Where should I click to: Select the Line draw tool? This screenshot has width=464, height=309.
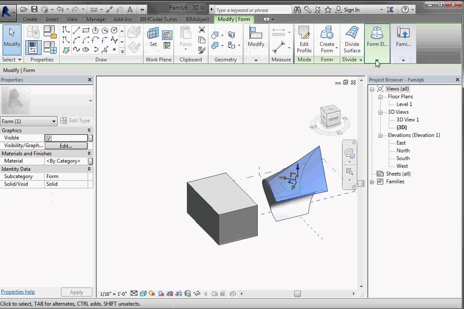click(76, 30)
